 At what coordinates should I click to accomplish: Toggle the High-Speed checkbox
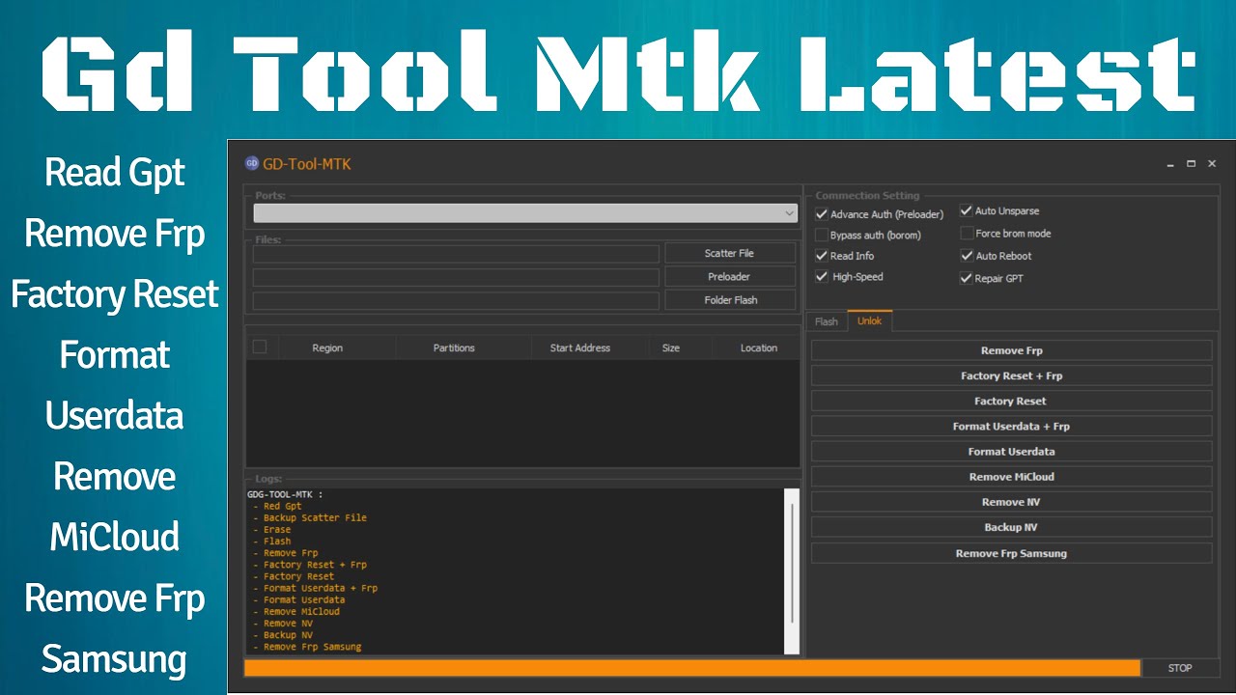pos(822,276)
